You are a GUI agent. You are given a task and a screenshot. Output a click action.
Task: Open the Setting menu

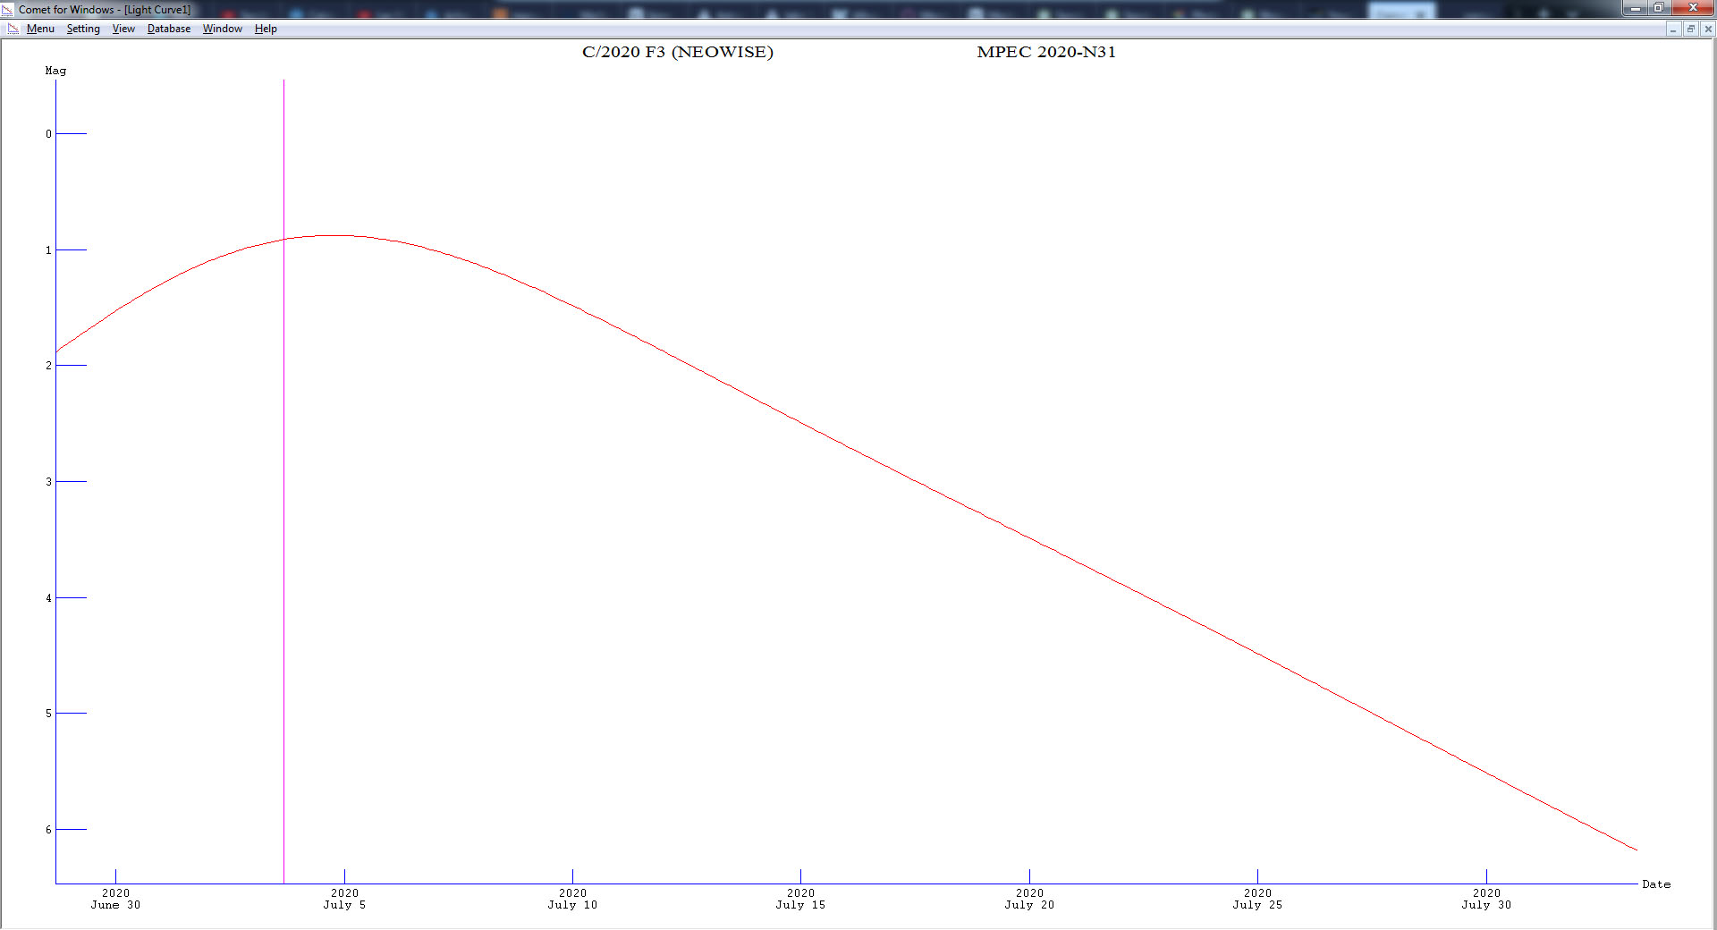point(83,29)
